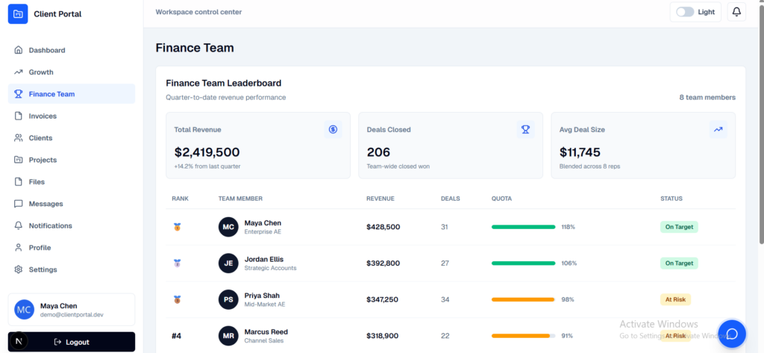Click the dollar icon on Total Revenue card
Viewport: 764px width, 353px height.
(334, 129)
